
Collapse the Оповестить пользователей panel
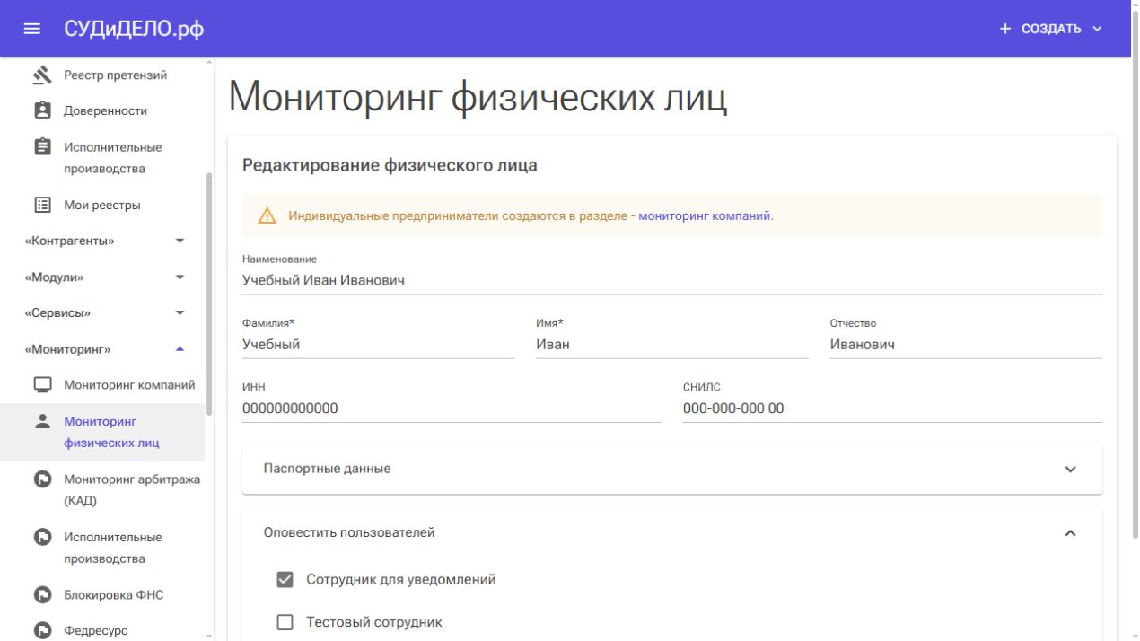(672, 532)
